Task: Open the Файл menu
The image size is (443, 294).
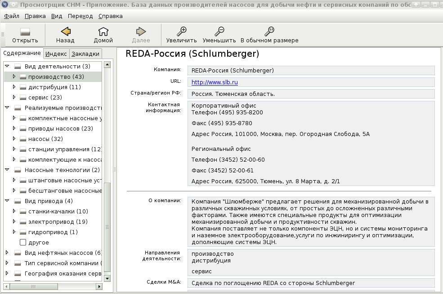Action: point(12,16)
